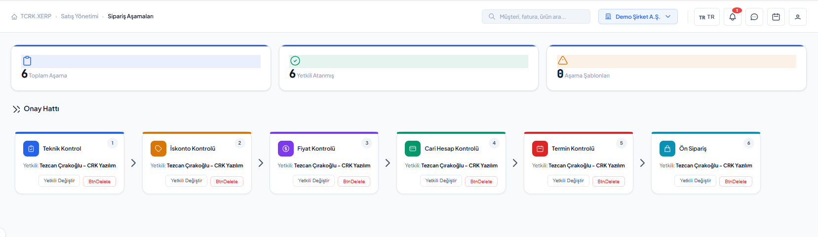Viewport: 818px width, 237px height.
Task: Click the Onay Hattı heading
Action: (x=41, y=109)
